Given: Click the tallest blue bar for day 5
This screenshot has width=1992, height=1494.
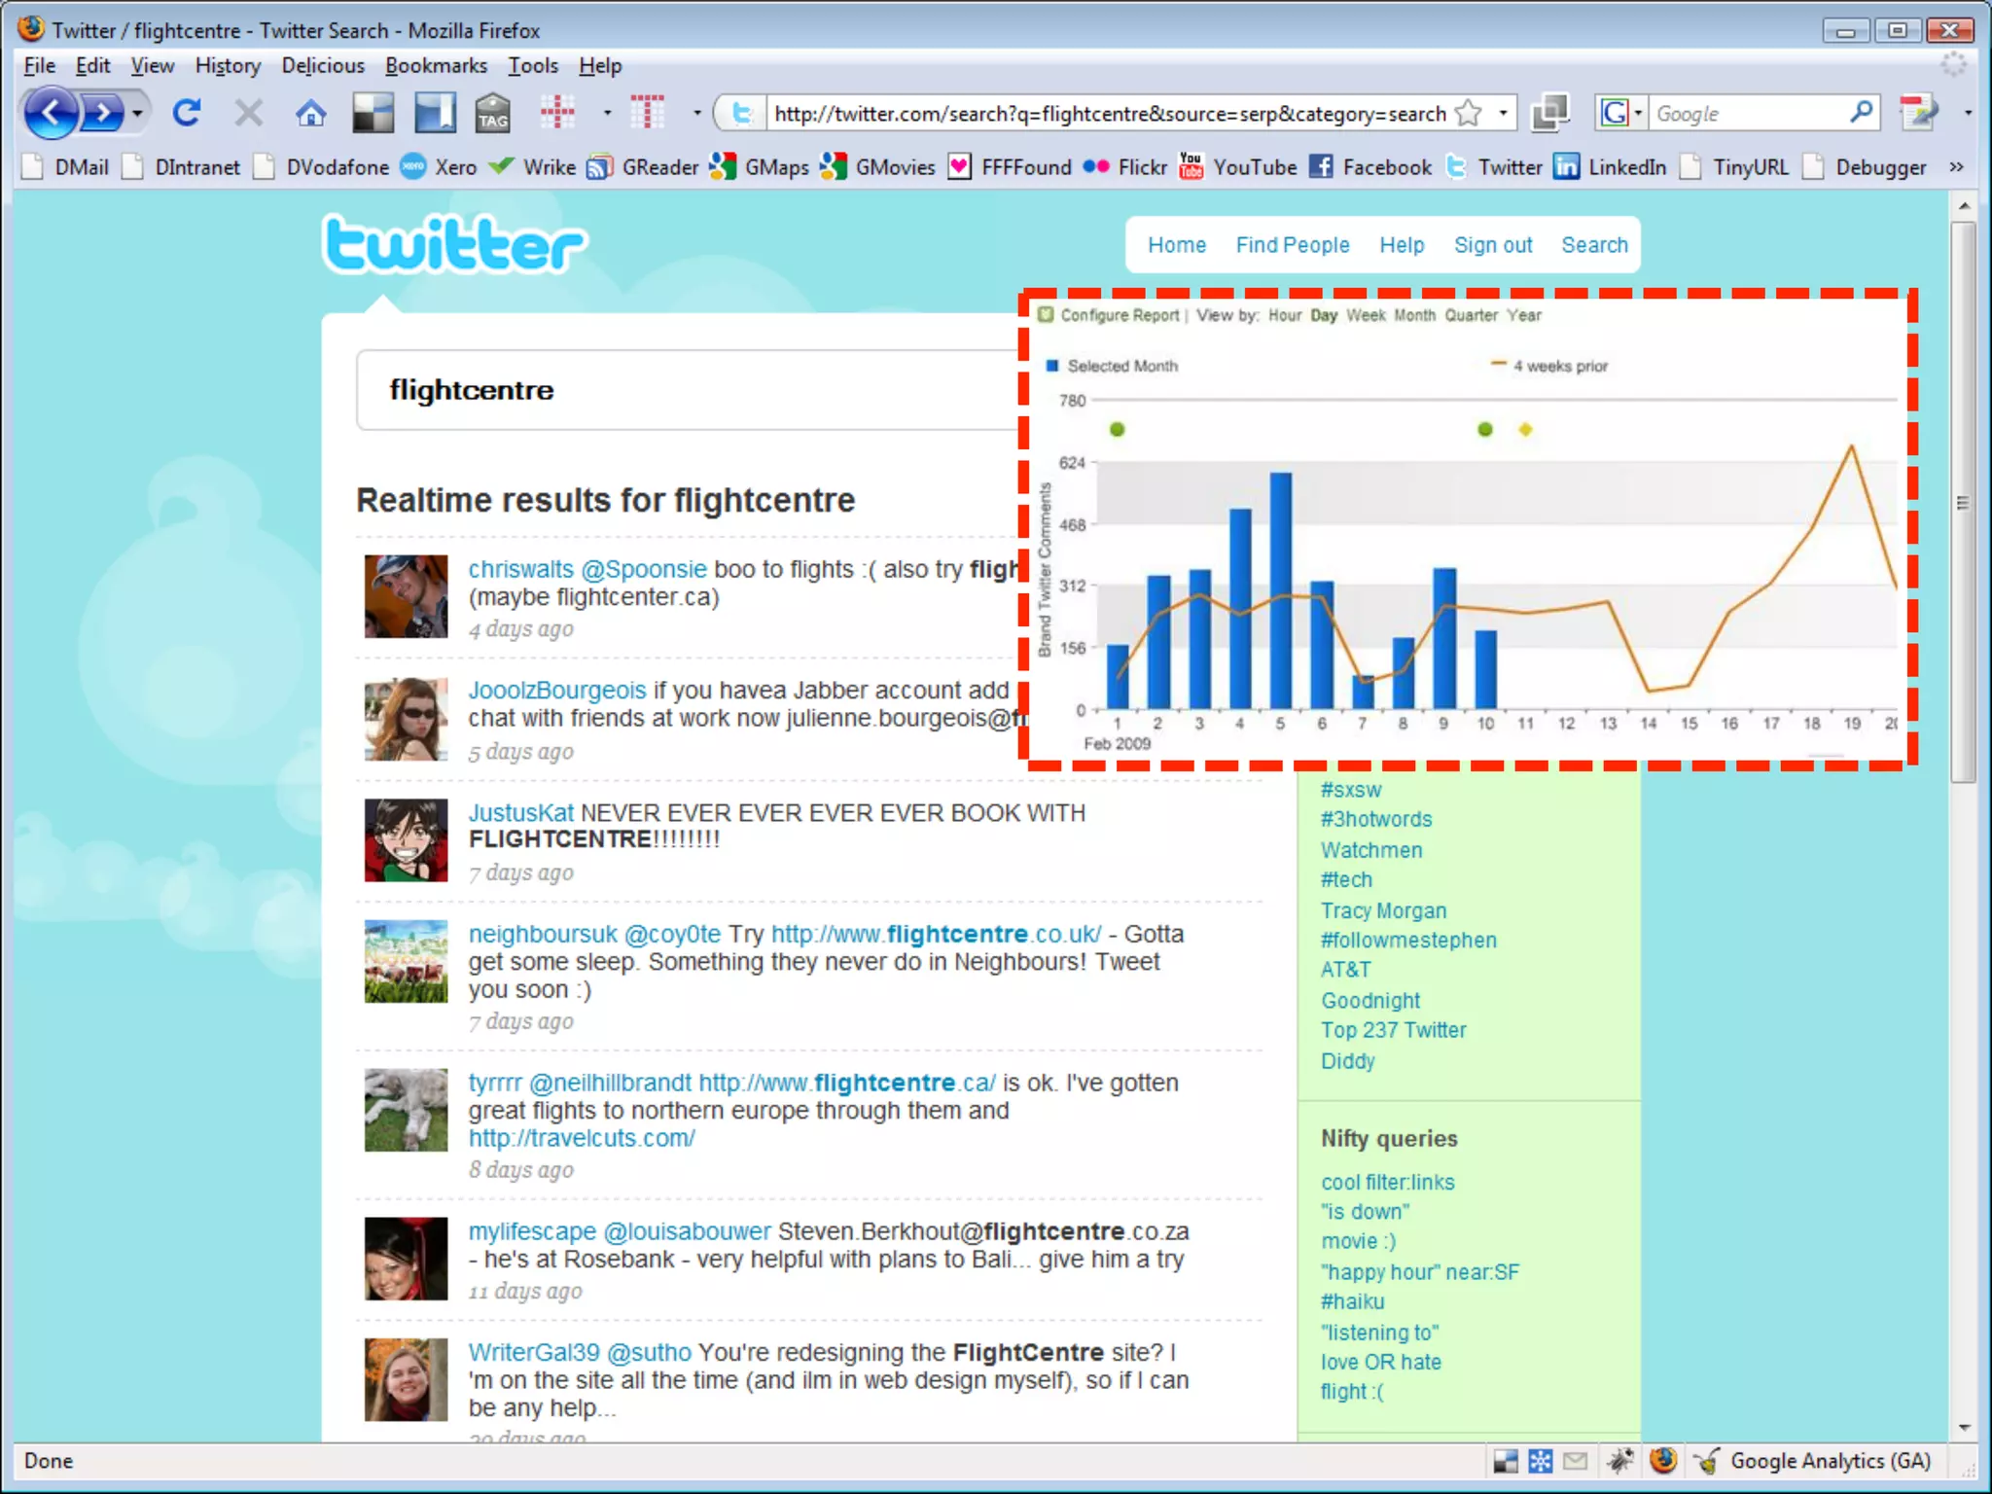Looking at the screenshot, I should tap(1281, 590).
